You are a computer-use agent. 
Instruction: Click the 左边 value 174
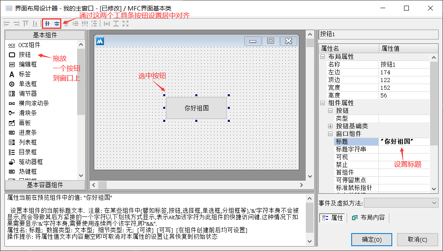(404, 72)
